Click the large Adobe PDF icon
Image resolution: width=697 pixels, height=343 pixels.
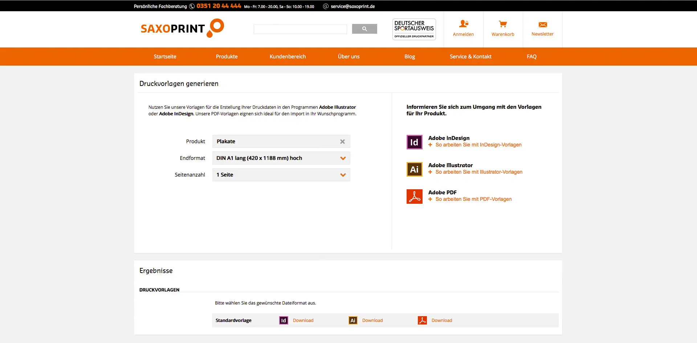(x=414, y=197)
